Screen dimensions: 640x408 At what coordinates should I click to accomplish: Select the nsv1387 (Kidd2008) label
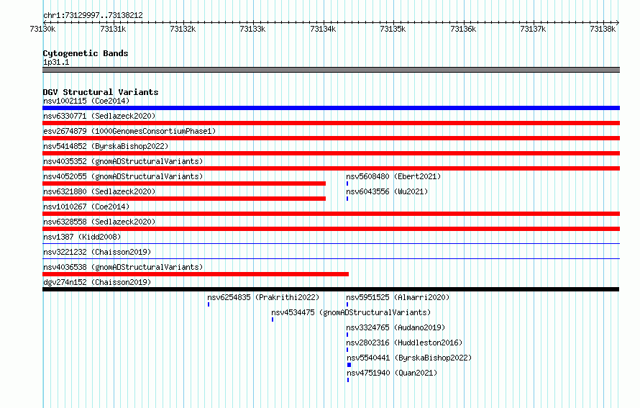pos(82,237)
